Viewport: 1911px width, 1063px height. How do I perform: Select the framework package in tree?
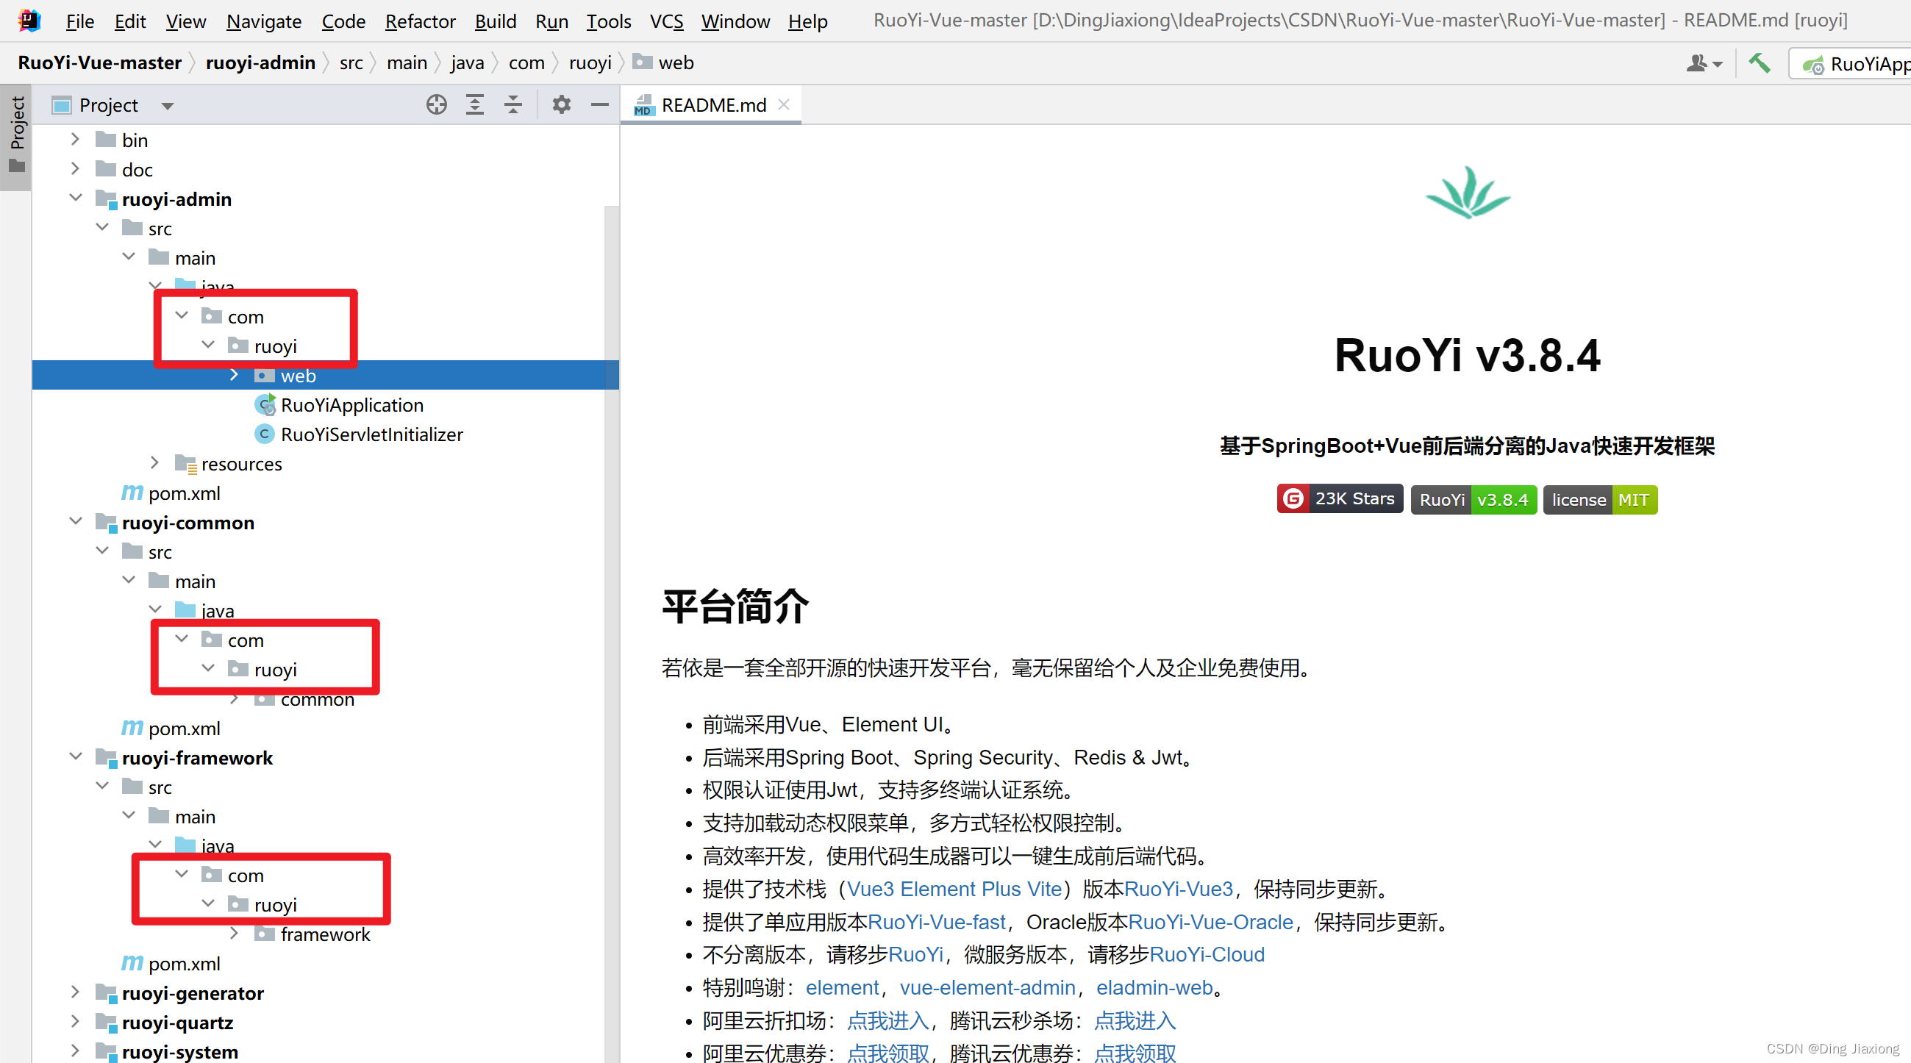(x=325, y=934)
